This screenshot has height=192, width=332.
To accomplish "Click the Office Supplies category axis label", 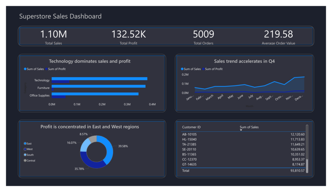I will click(40, 96).
